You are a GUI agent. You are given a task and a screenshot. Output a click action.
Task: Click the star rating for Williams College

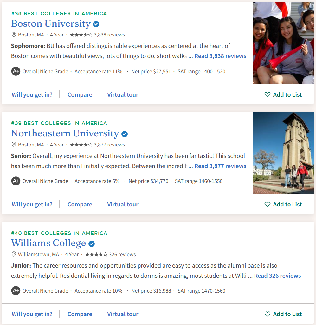pos(96,254)
